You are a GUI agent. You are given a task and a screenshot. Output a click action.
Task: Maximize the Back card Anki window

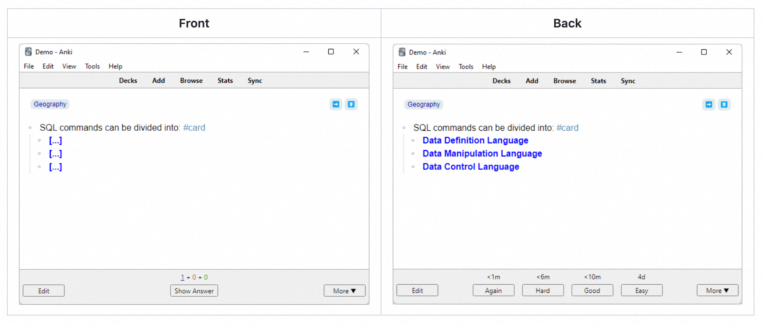pyautogui.click(x=704, y=52)
